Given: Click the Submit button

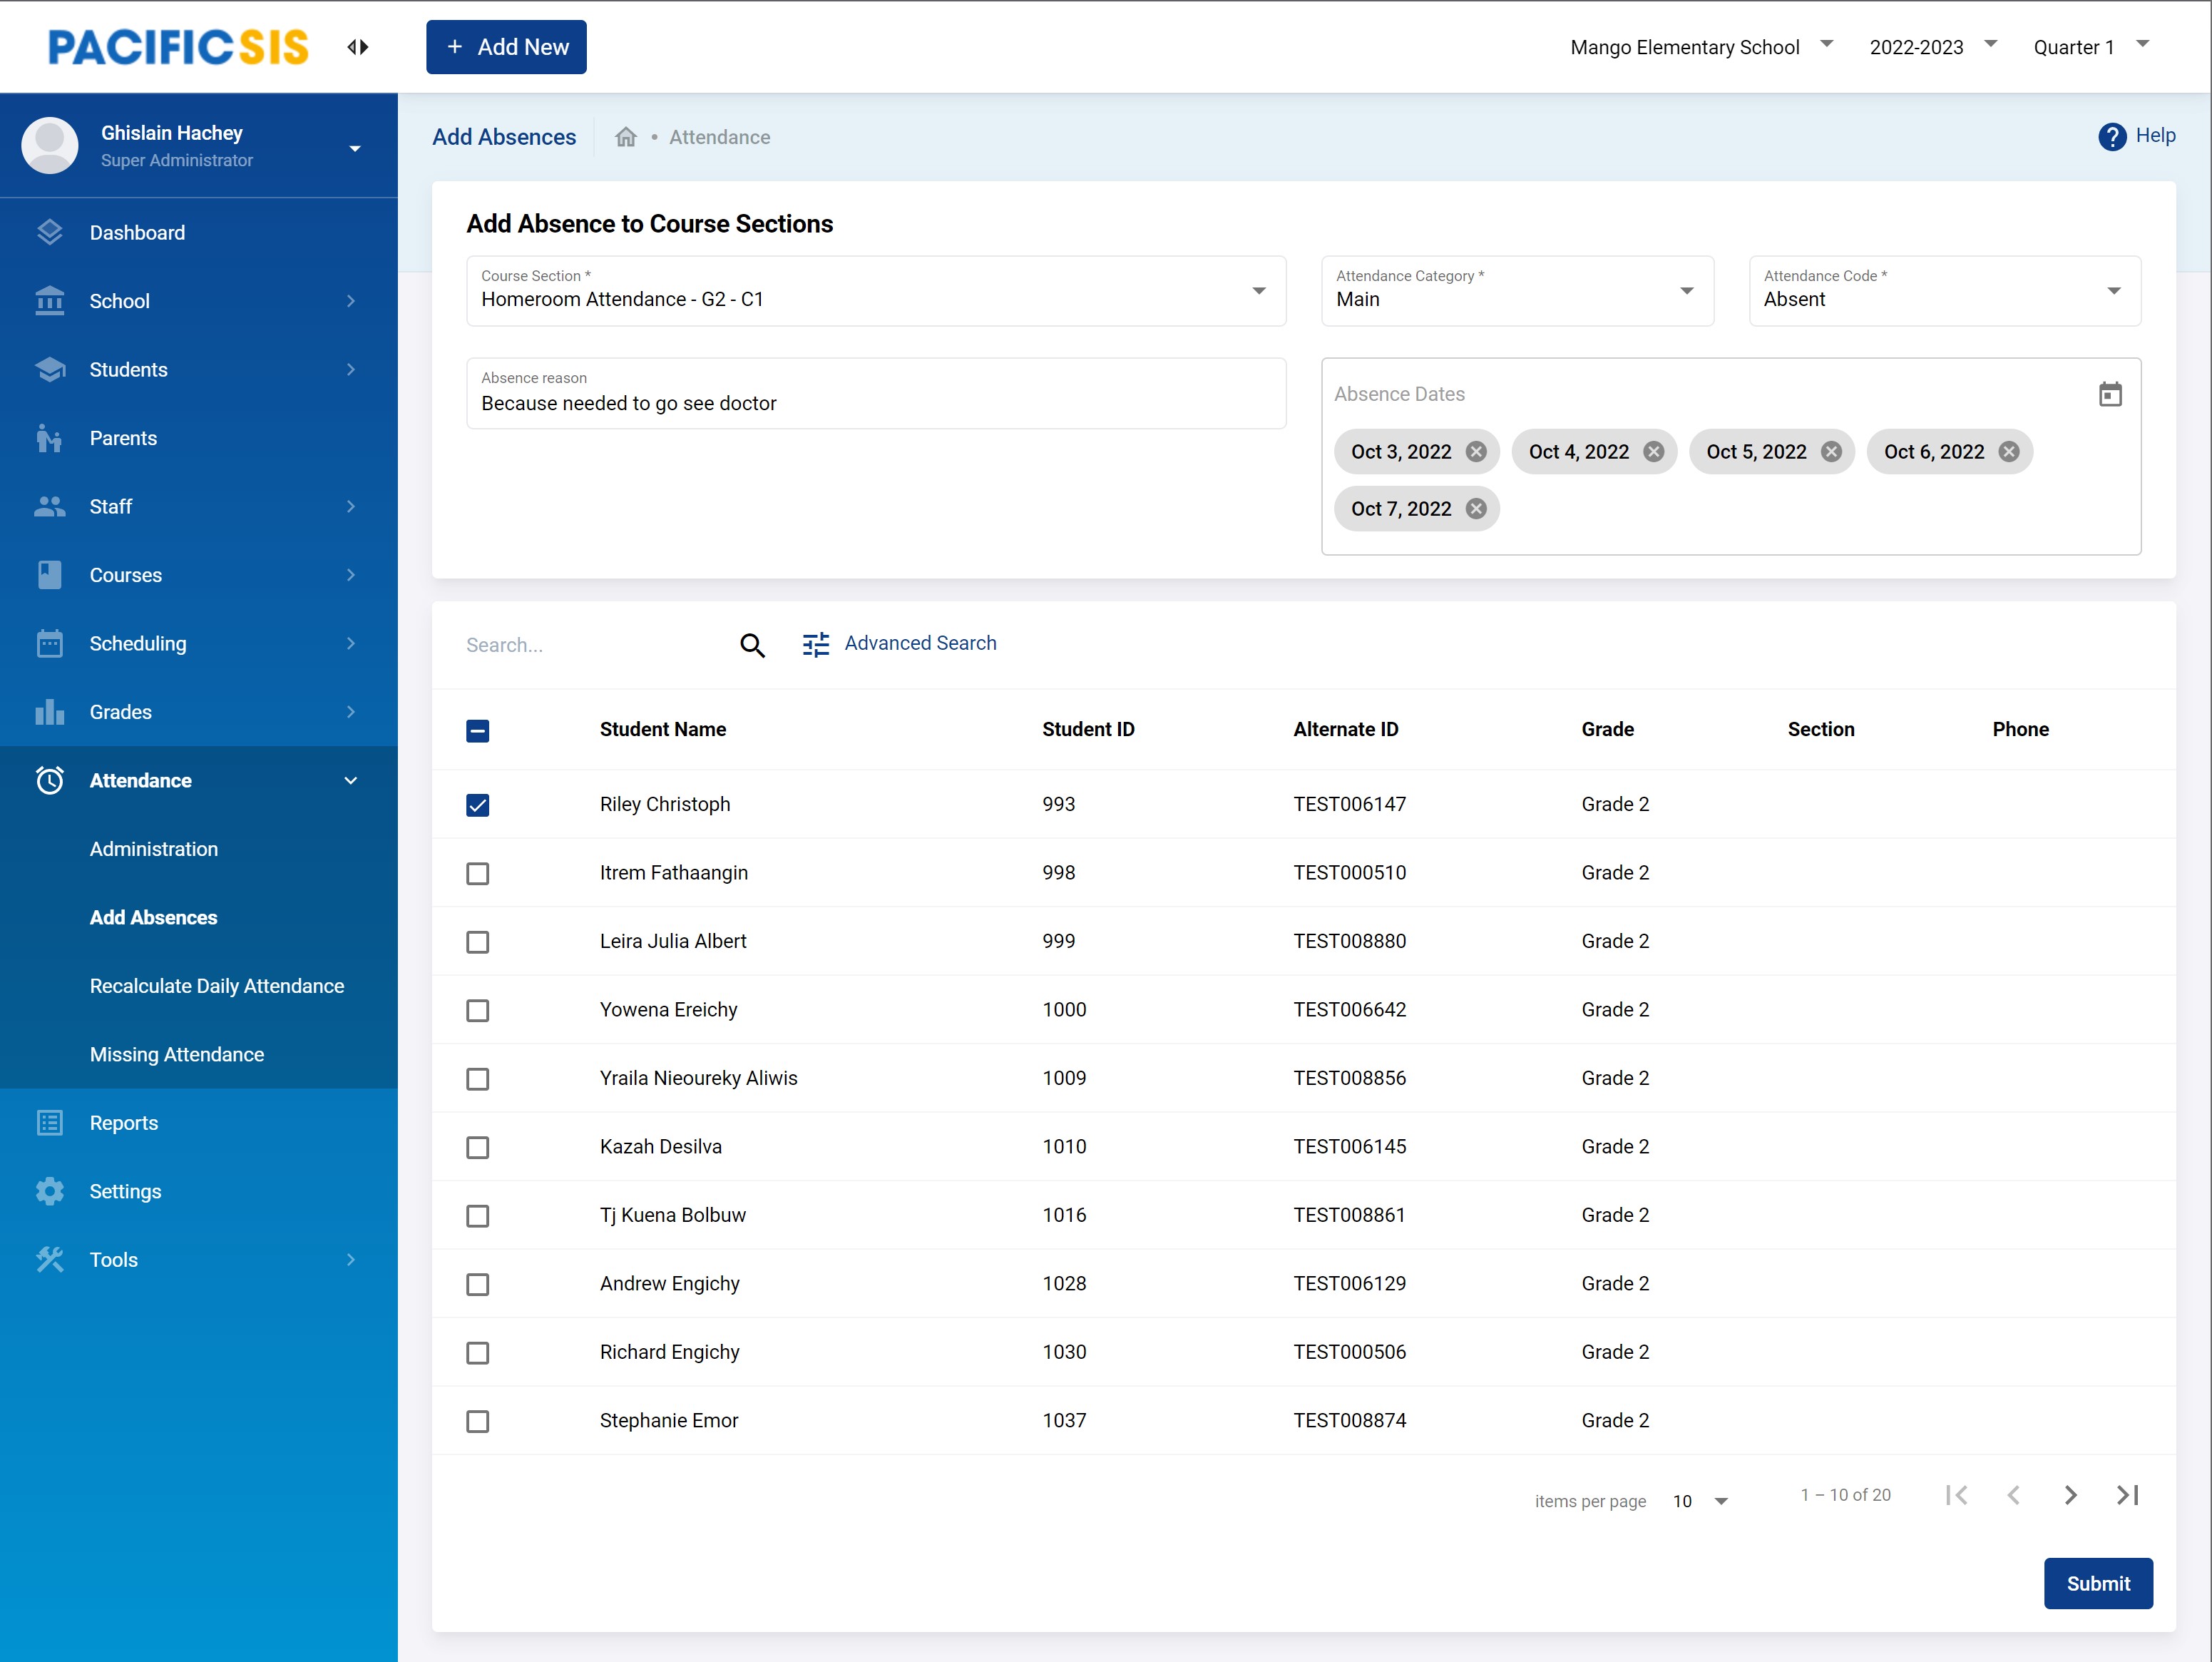Looking at the screenshot, I should [x=2097, y=1583].
